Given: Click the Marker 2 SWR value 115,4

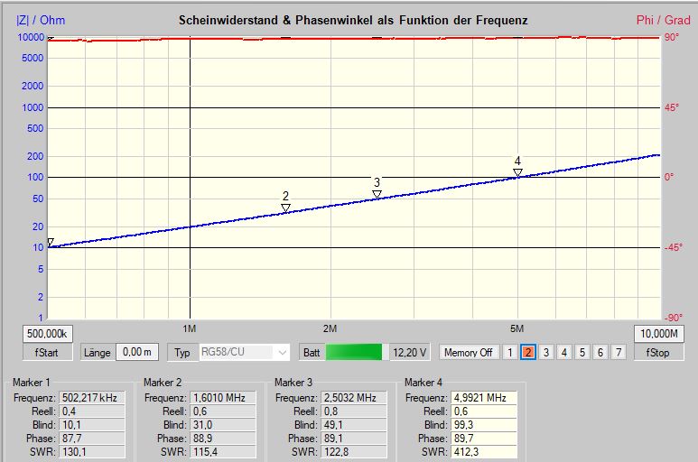Looking at the screenshot, I should [x=223, y=452].
